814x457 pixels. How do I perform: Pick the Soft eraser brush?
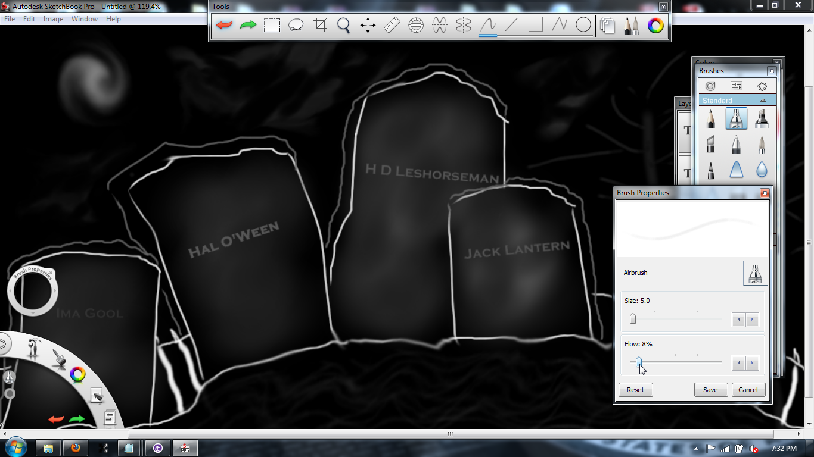[x=737, y=170]
